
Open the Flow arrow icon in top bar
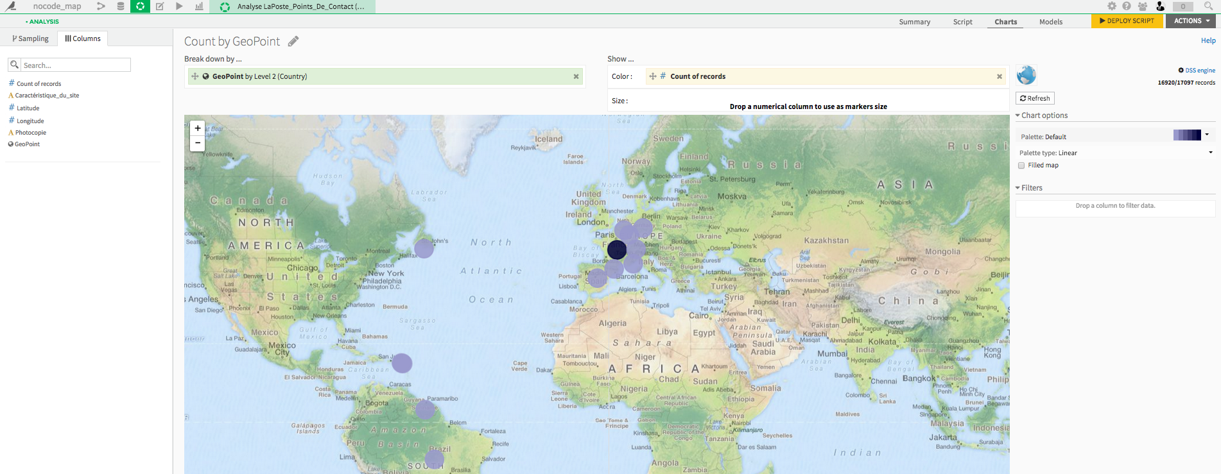coord(101,6)
